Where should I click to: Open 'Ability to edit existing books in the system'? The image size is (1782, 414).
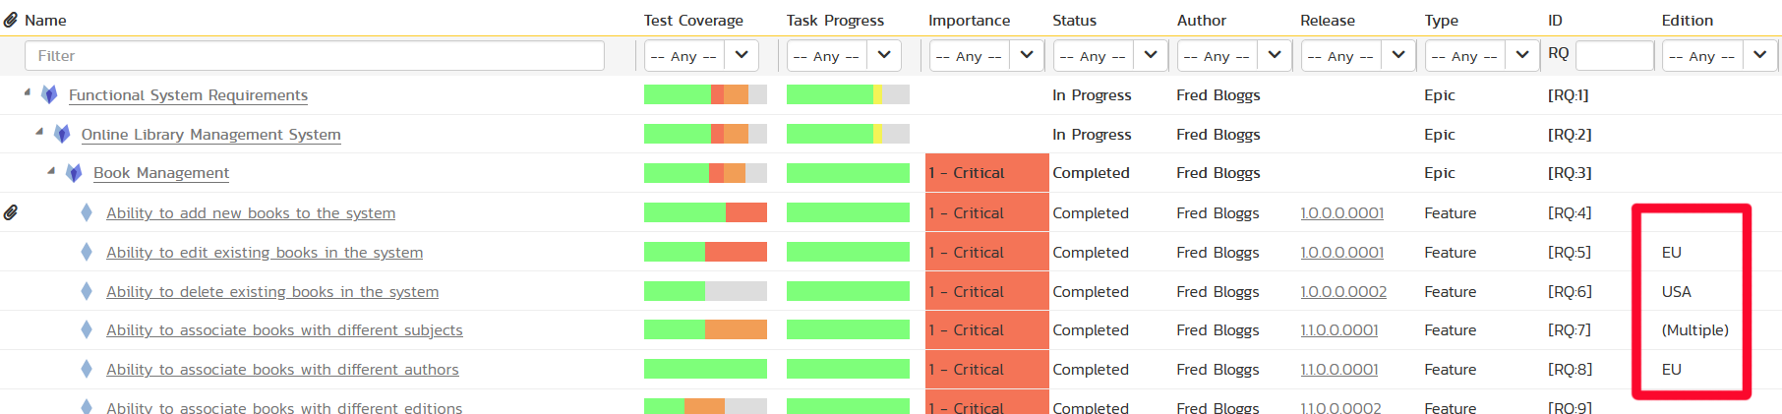coord(265,253)
